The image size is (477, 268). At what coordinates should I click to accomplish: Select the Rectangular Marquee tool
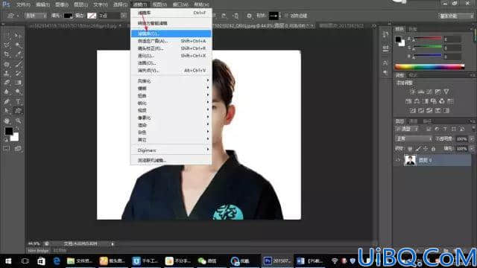click(x=7, y=36)
